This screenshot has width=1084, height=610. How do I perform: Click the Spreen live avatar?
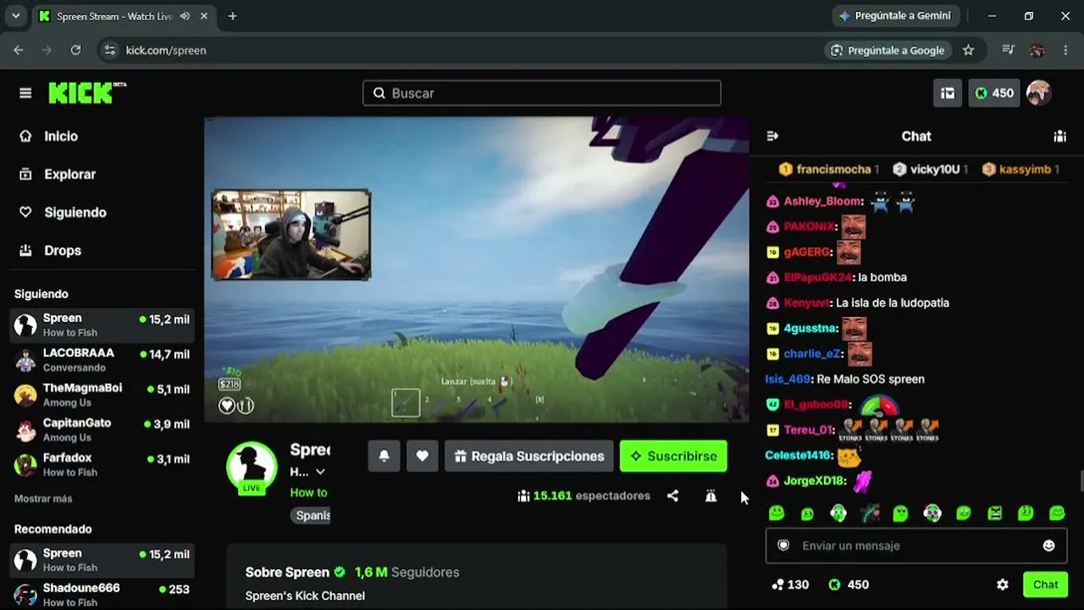(x=252, y=468)
